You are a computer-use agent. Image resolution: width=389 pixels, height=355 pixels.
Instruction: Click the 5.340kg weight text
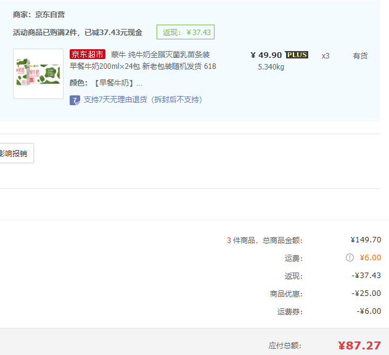(x=271, y=67)
